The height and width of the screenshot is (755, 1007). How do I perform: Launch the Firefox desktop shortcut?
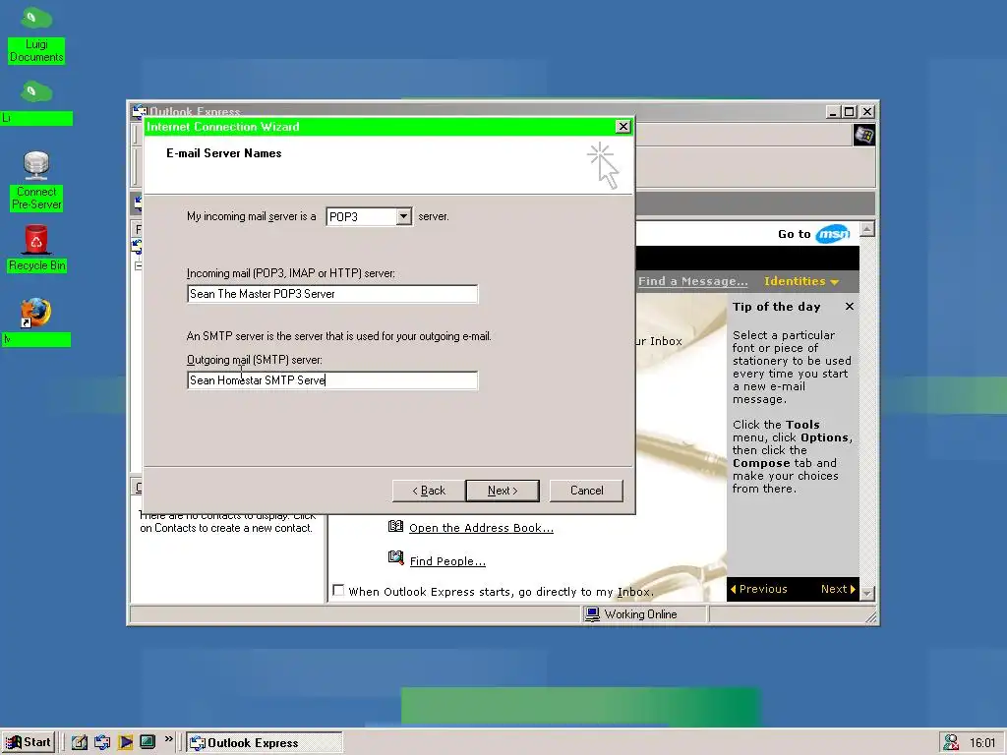pyautogui.click(x=36, y=314)
